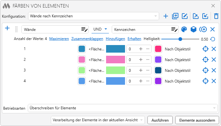
Task: Expand the UND operator dropdown
Action: point(100,29)
